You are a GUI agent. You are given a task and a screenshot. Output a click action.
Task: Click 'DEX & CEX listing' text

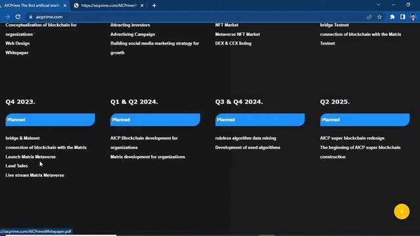tap(234, 43)
